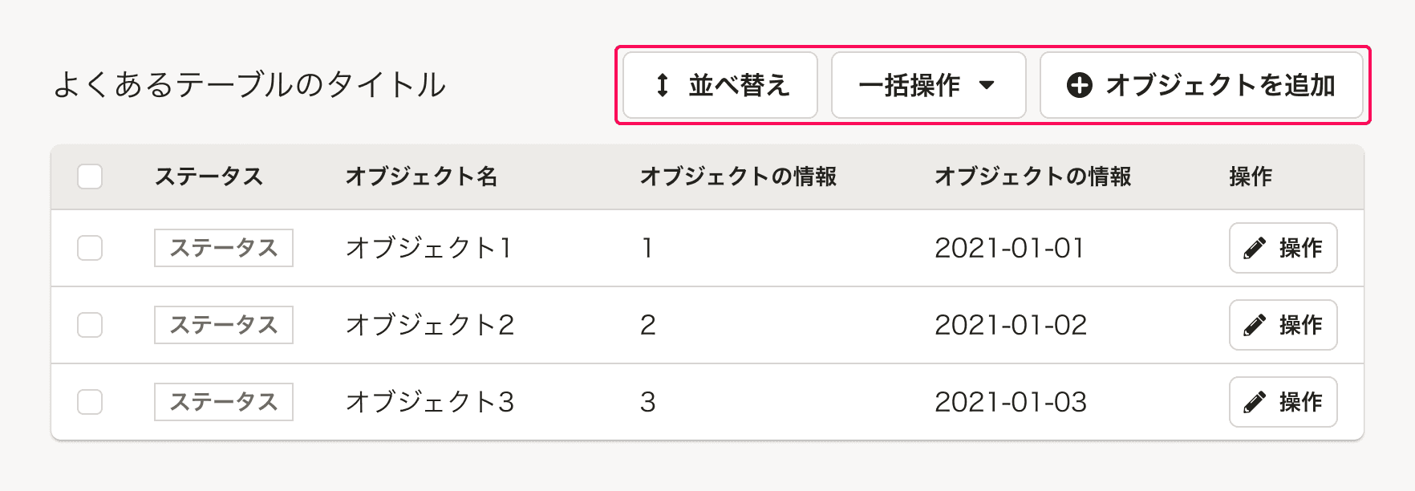Screen dimensions: 1415x491
Task: Click the chevron arrow inside 一括操作
Action: tap(988, 83)
